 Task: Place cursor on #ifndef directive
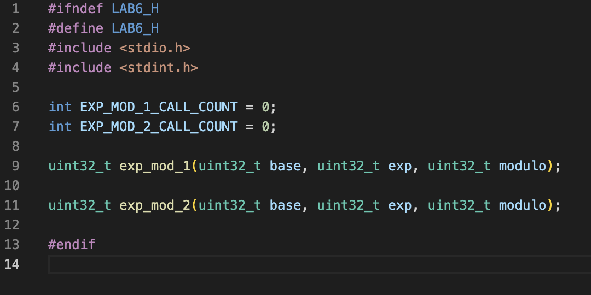pyautogui.click(x=76, y=9)
